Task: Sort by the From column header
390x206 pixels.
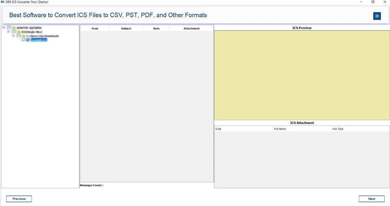Action: [95, 28]
